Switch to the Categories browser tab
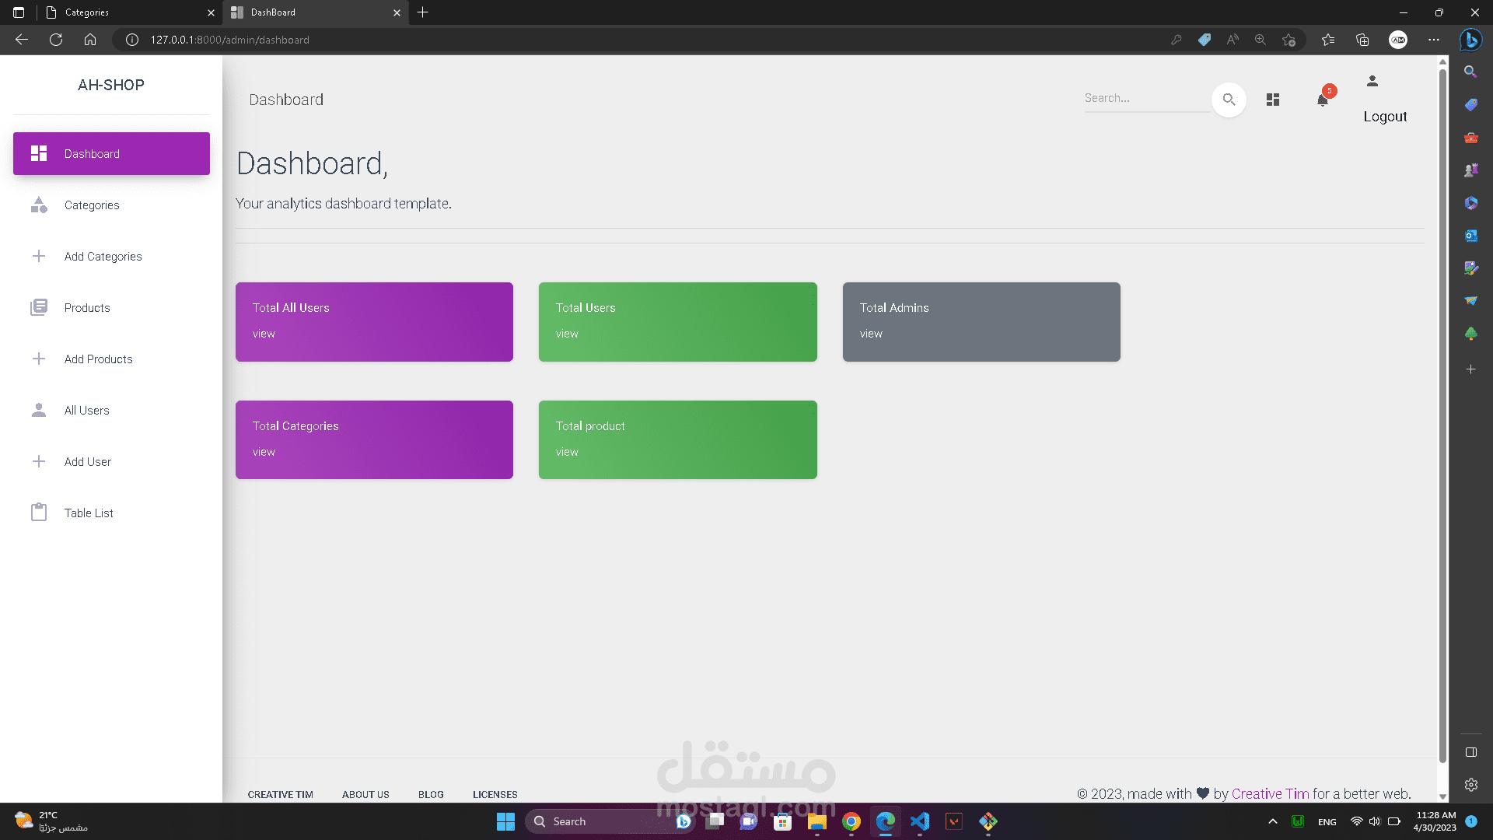 pyautogui.click(x=128, y=12)
